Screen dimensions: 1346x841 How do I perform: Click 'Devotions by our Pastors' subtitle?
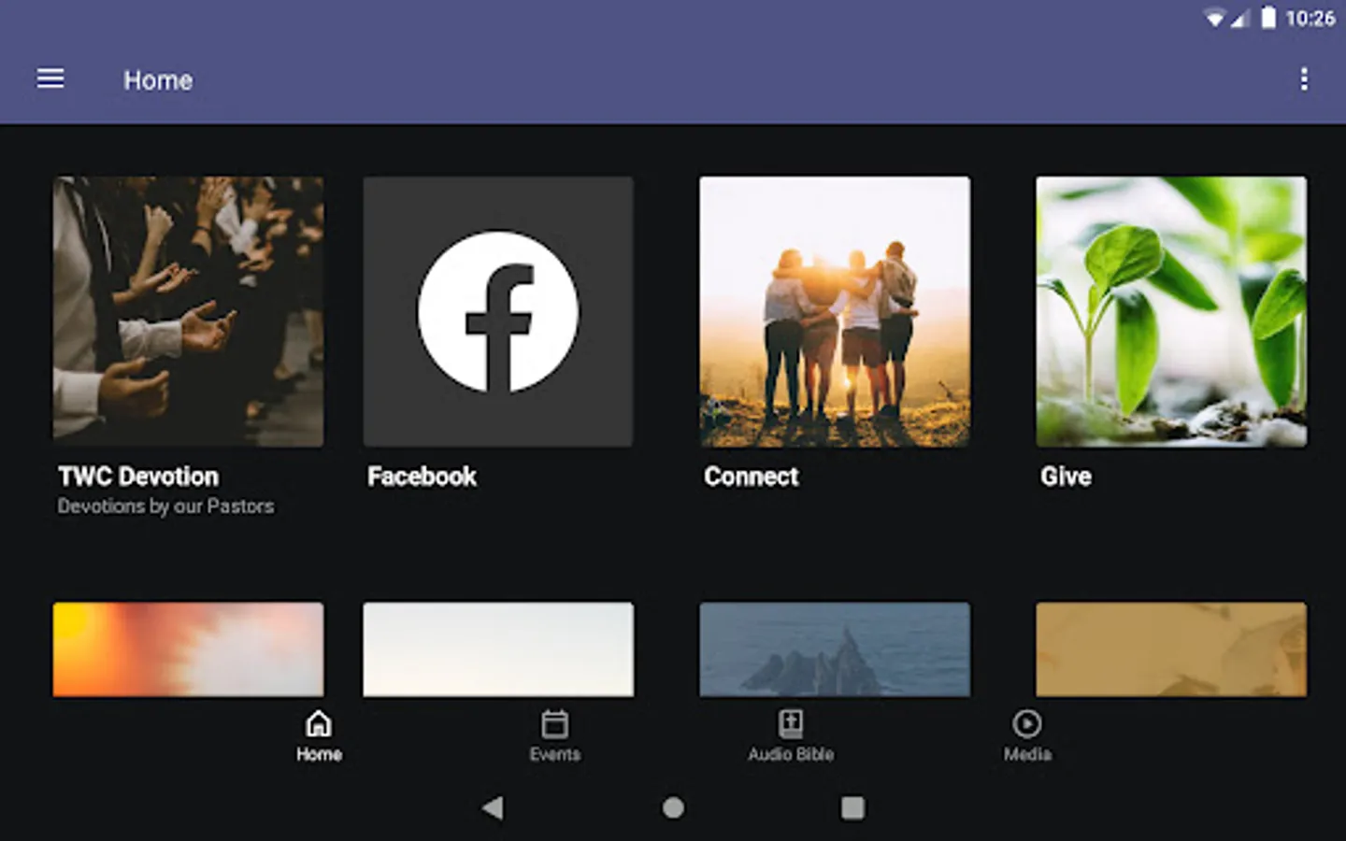click(x=165, y=506)
